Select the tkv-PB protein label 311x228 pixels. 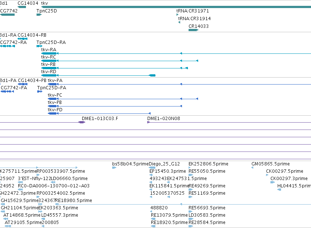click(55, 102)
